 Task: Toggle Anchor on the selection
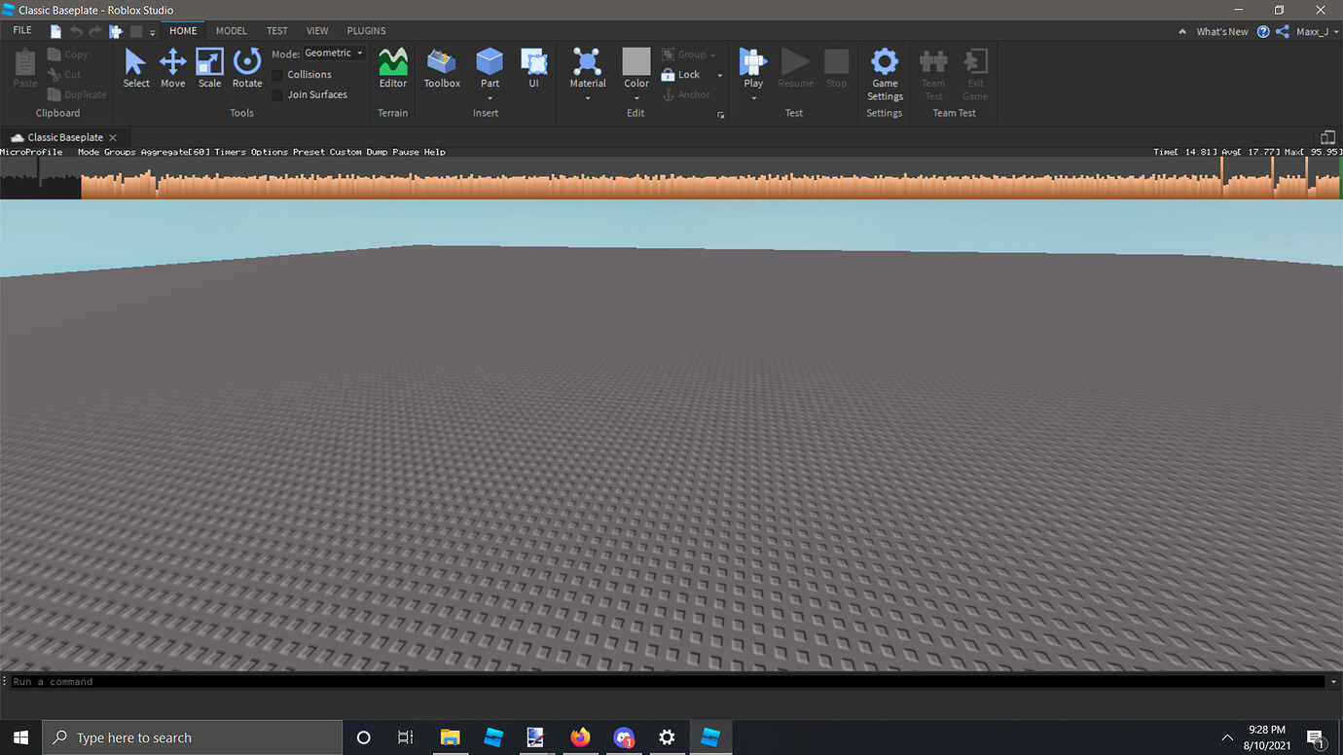685,94
